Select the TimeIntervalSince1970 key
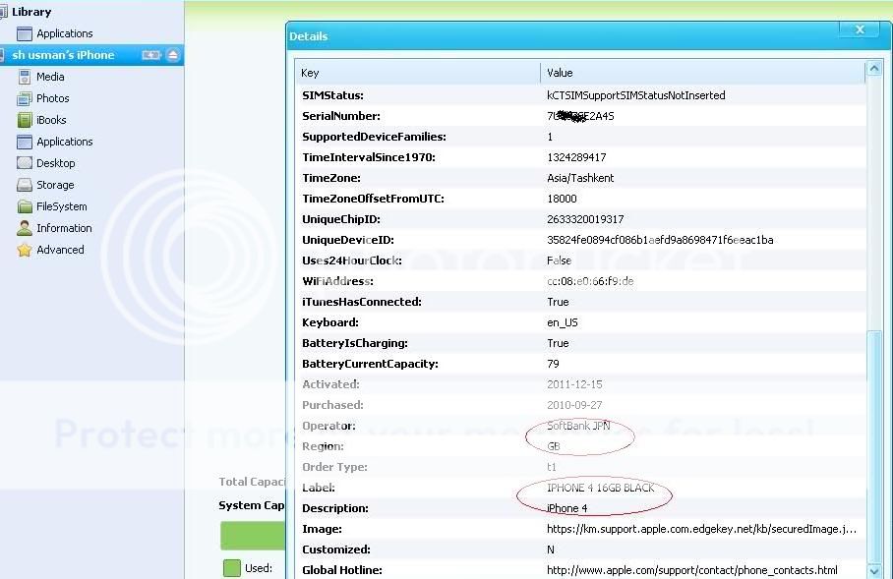 [x=369, y=157]
